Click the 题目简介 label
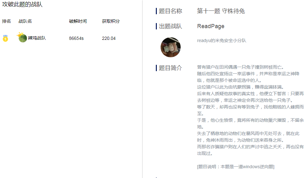The height and width of the screenshot is (178, 306). tap(170, 68)
